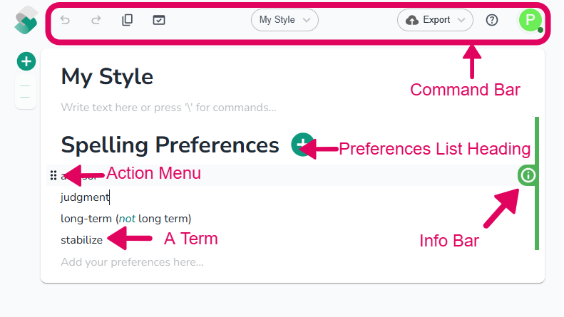Viewport: 564px width, 317px height.
Task: Click the chevron on Export button
Action: click(x=461, y=20)
